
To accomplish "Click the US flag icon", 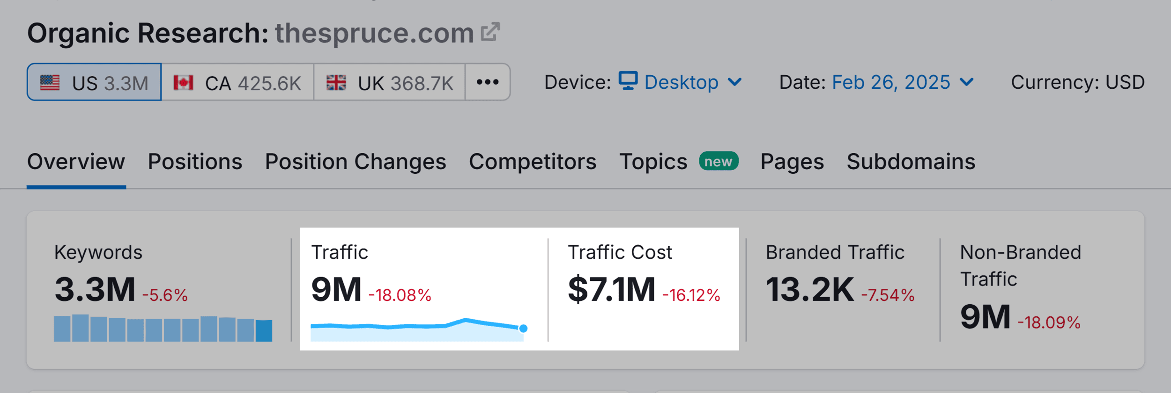I will 50,83.
